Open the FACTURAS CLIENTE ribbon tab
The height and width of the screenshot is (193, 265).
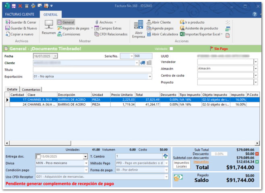[x=20, y=14]
